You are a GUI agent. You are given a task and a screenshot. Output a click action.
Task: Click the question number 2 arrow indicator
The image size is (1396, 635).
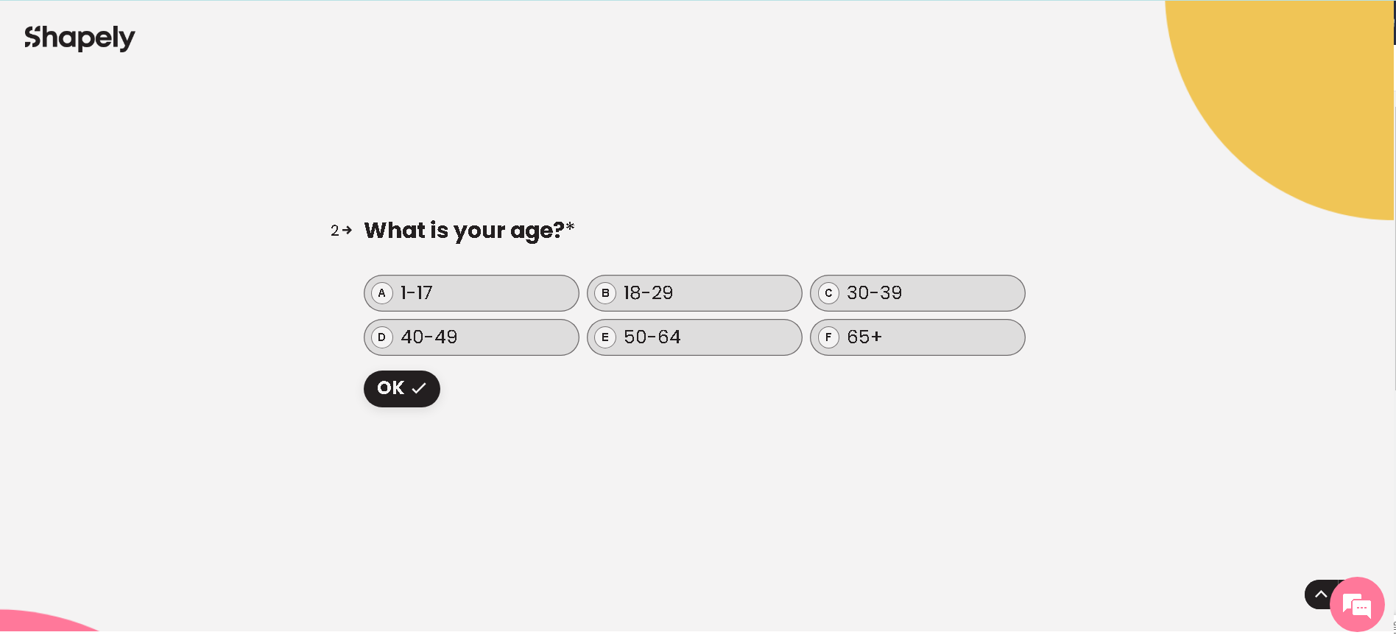(341, 231)
